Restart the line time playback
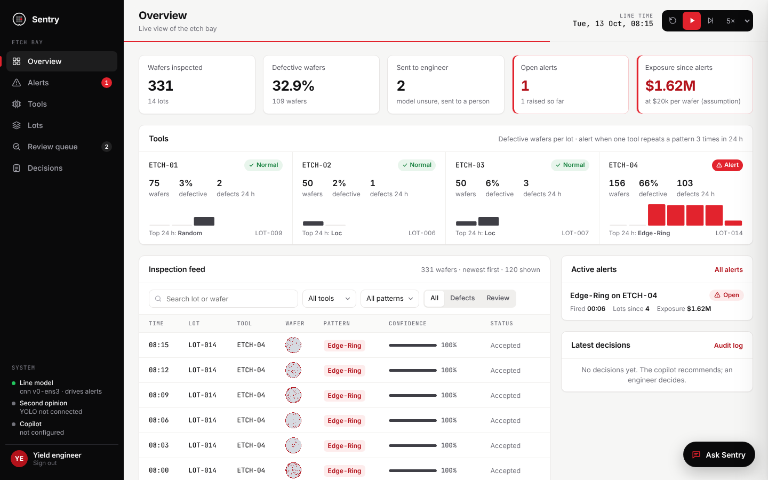Image resolution: width=768 pixels, height=480 pixels. pyautogui.click(x=673, y=21)
